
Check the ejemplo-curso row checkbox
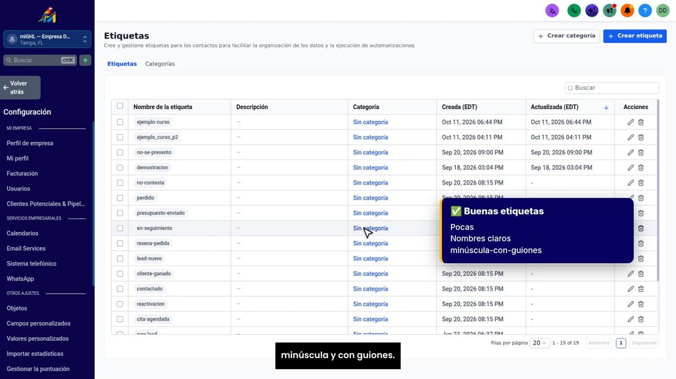coord(120,122)
